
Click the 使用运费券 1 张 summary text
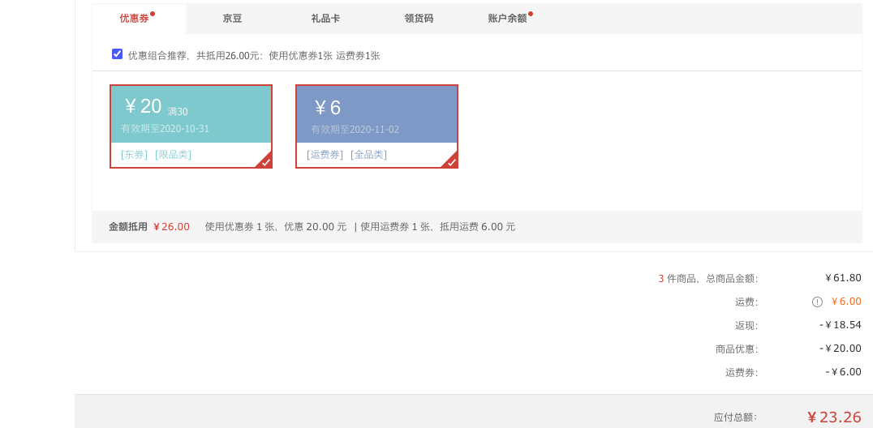point(397,226)
